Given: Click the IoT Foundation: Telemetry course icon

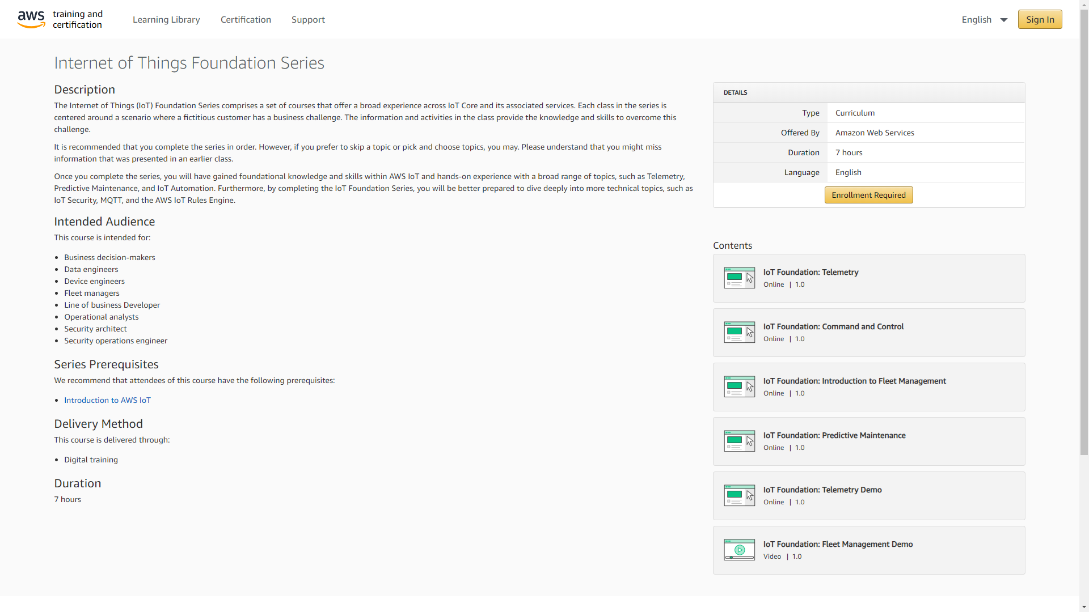Looking at the screenshot, I should [x=739, y=278].
